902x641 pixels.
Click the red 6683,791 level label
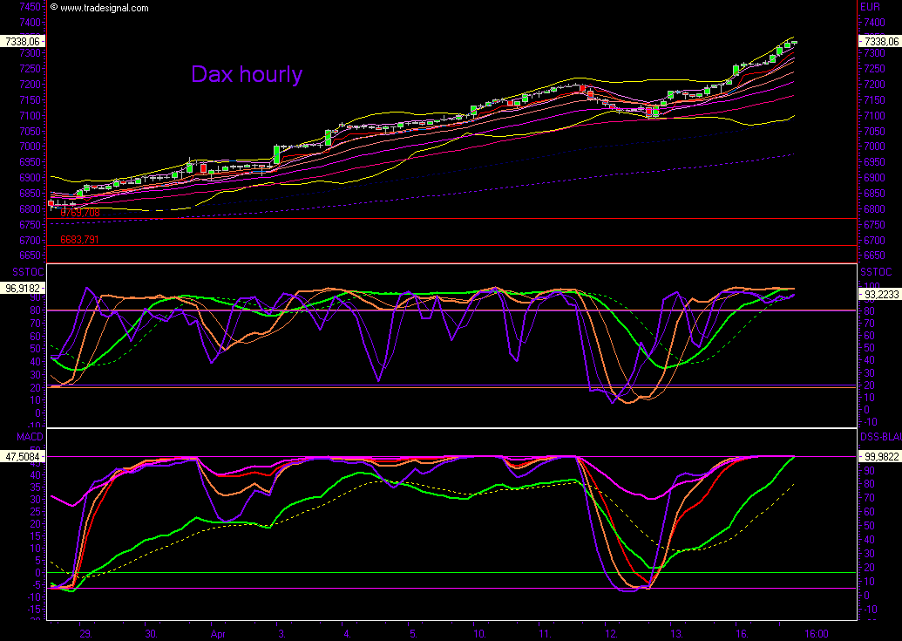coord(79,240)
